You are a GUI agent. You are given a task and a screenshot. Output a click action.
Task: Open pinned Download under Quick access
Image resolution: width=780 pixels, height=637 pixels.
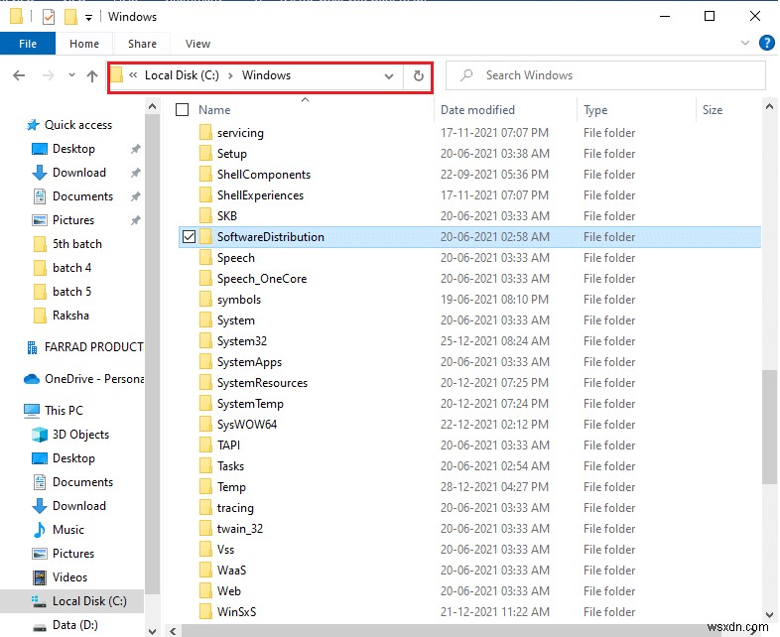pos(79,173)
